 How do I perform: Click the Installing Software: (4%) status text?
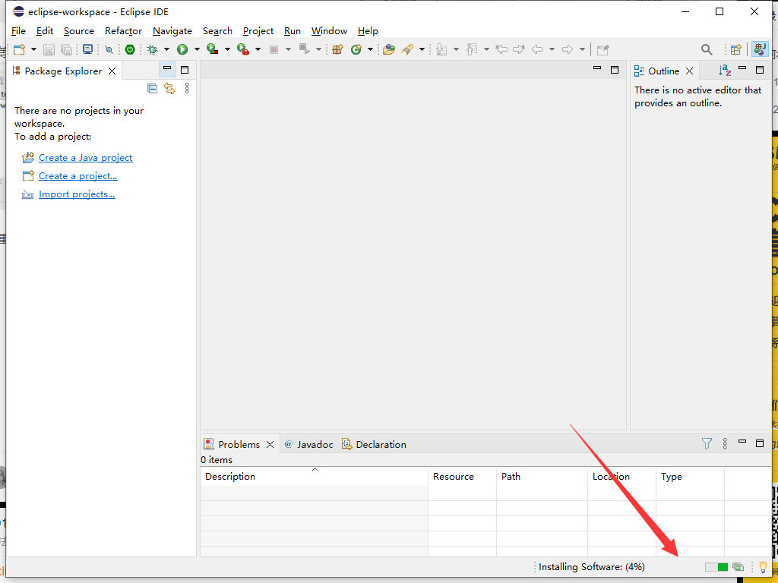tap(592, 566)
